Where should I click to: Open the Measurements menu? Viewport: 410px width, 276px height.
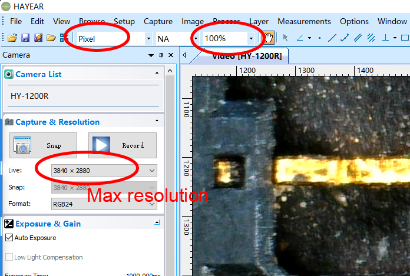(x=304, y=21)
